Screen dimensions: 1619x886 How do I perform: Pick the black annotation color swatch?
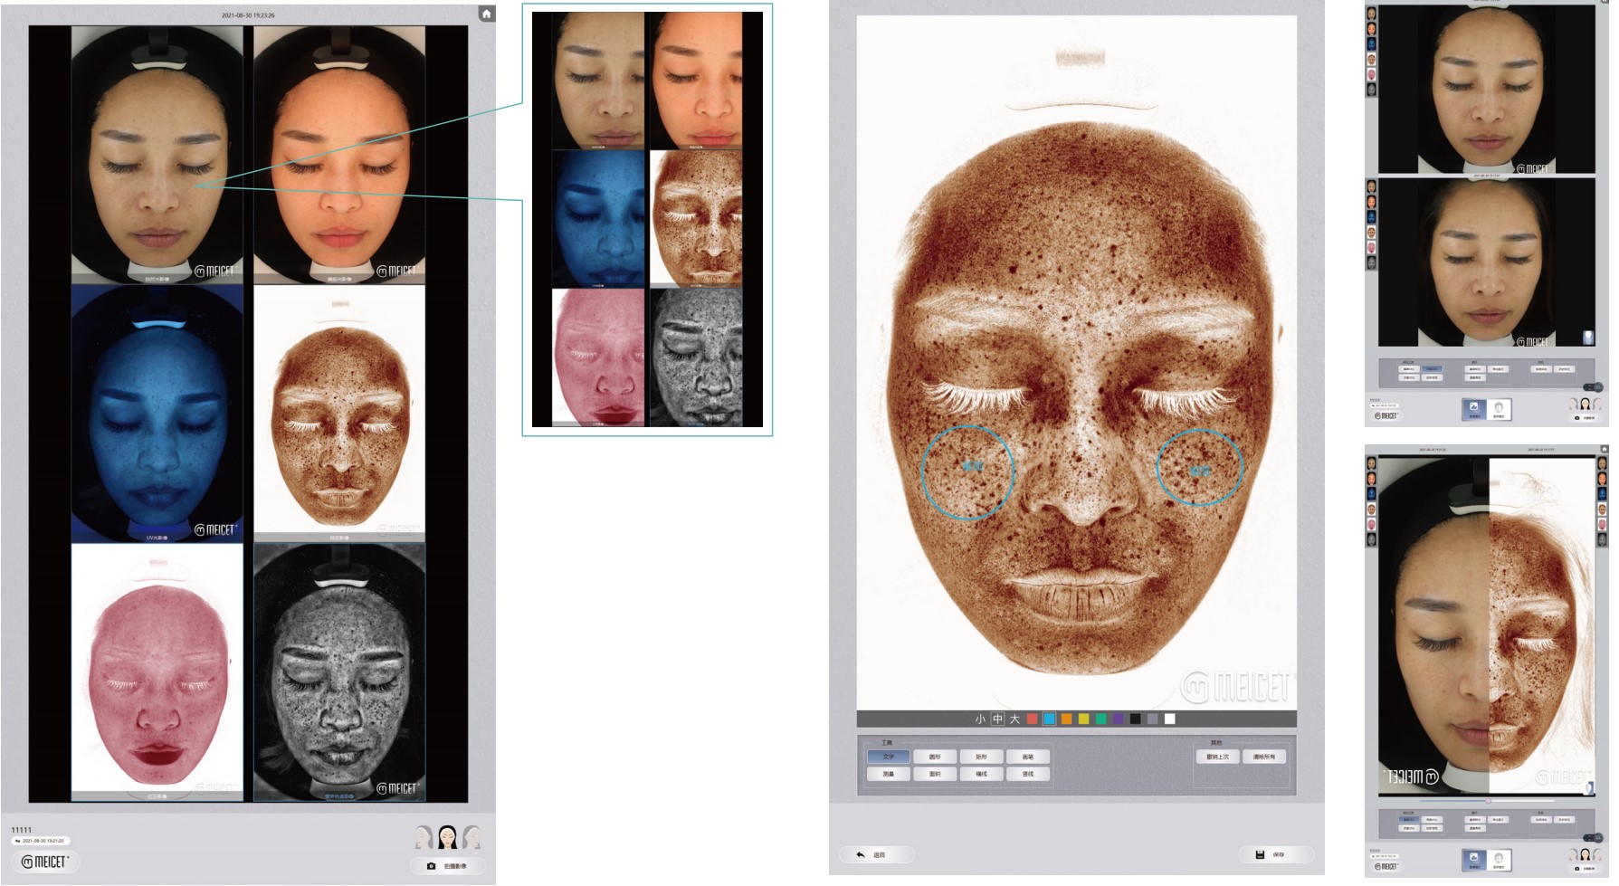pos(1136,719)
